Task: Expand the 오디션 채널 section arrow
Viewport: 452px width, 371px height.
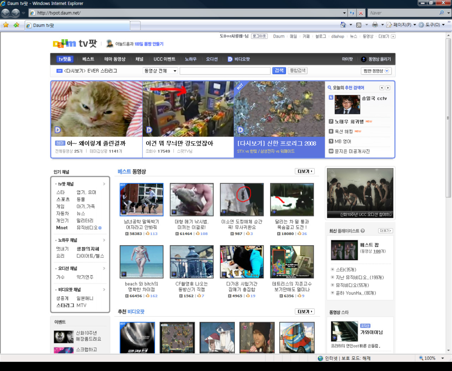Action: click(x=104, y=269)
